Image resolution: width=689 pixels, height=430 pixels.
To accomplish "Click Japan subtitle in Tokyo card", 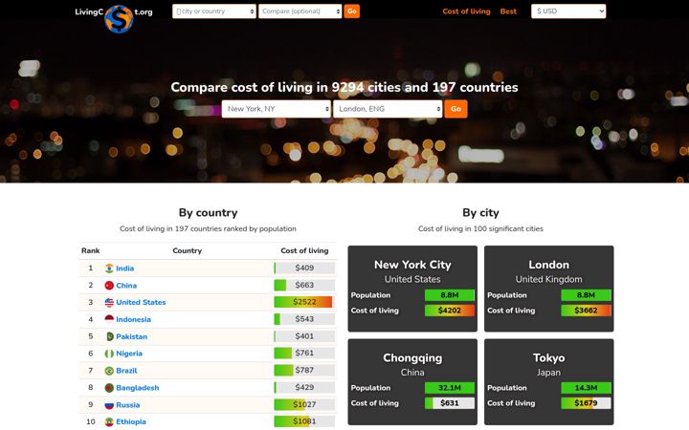I will point(548,373).
